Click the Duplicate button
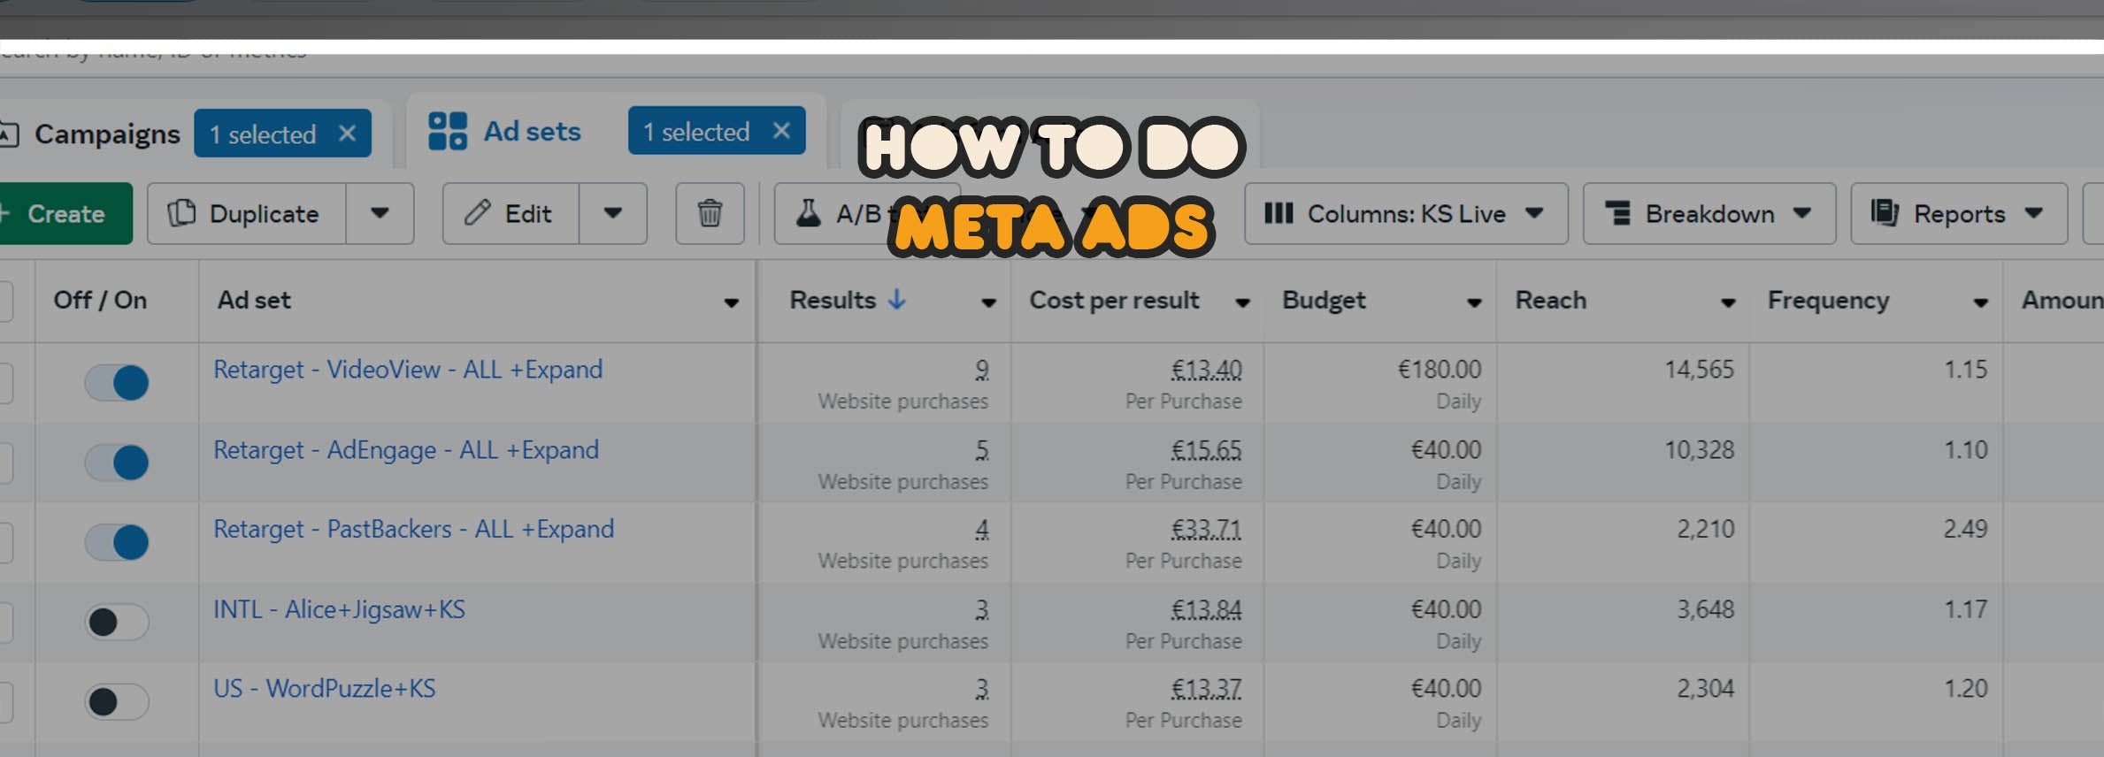2104x757 pixels. click(247, 214)
